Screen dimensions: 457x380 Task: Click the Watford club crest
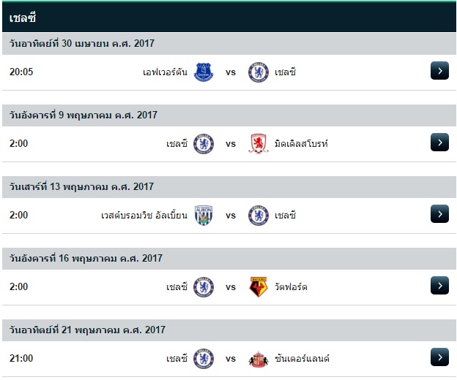click(259, 286)
